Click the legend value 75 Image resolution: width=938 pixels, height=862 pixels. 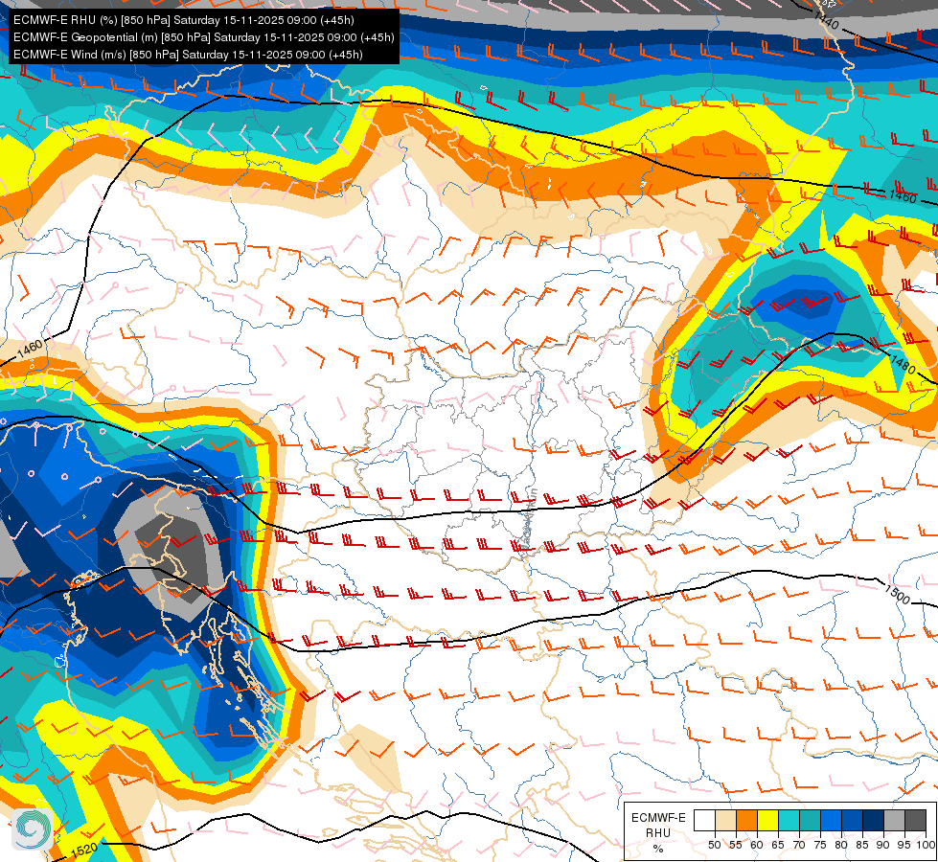click(x=820, y=845)
